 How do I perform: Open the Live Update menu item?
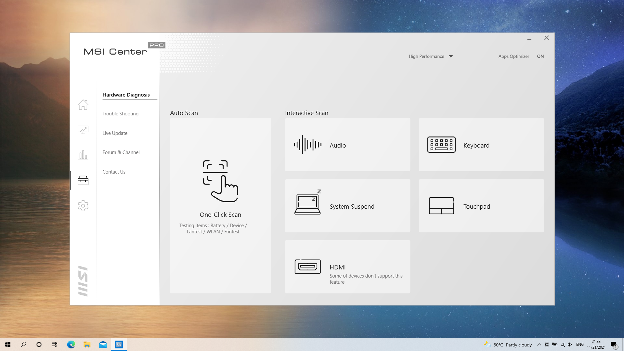pos(115,133)
